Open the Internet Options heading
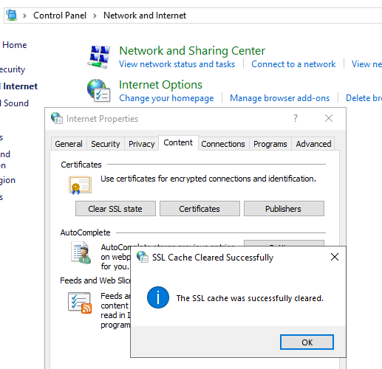The image size is (382, 369). coord(160,85)
